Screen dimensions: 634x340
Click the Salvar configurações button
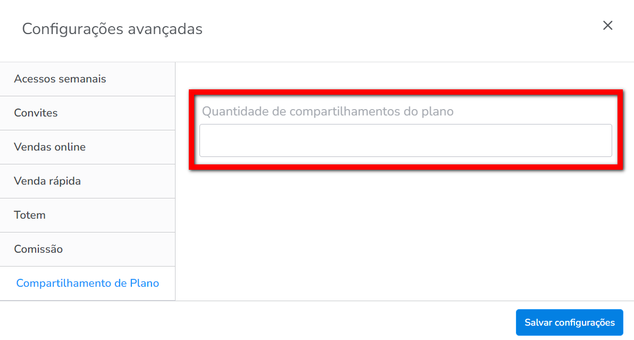[569, 322]
